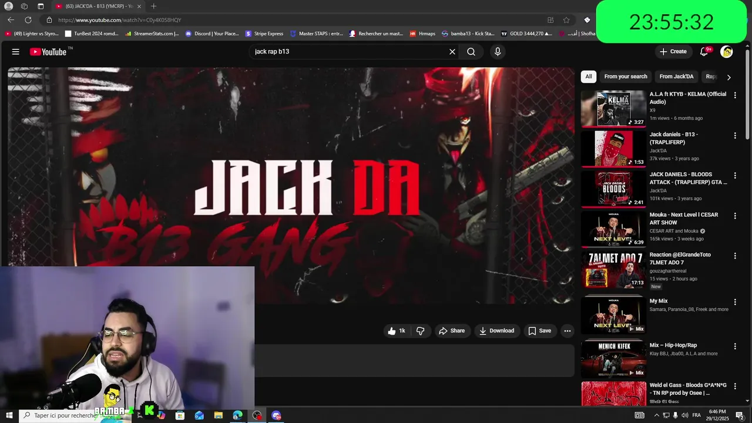Screen dimensions: 752x423
Task: Open CESAR ART and Mouka channel
Action: pos(674,231)
